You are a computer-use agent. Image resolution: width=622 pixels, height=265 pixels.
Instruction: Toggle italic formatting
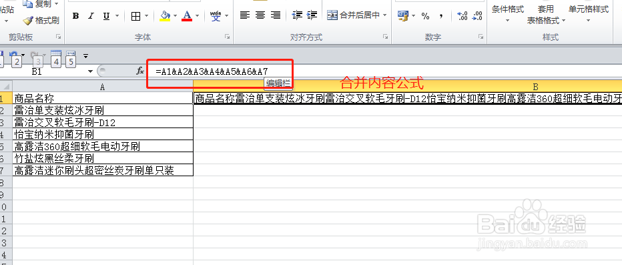pyautogui.click(x=91, y=16)
